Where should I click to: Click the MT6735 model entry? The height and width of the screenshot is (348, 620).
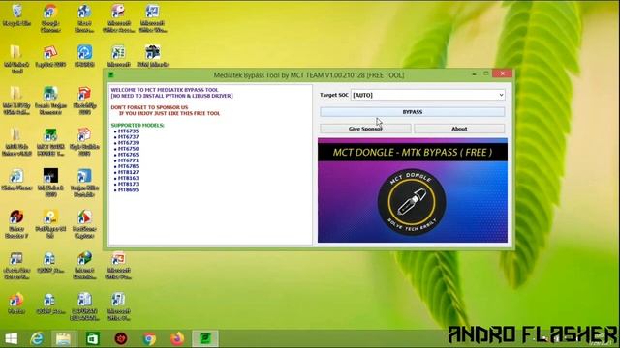(x=128, y=131)
